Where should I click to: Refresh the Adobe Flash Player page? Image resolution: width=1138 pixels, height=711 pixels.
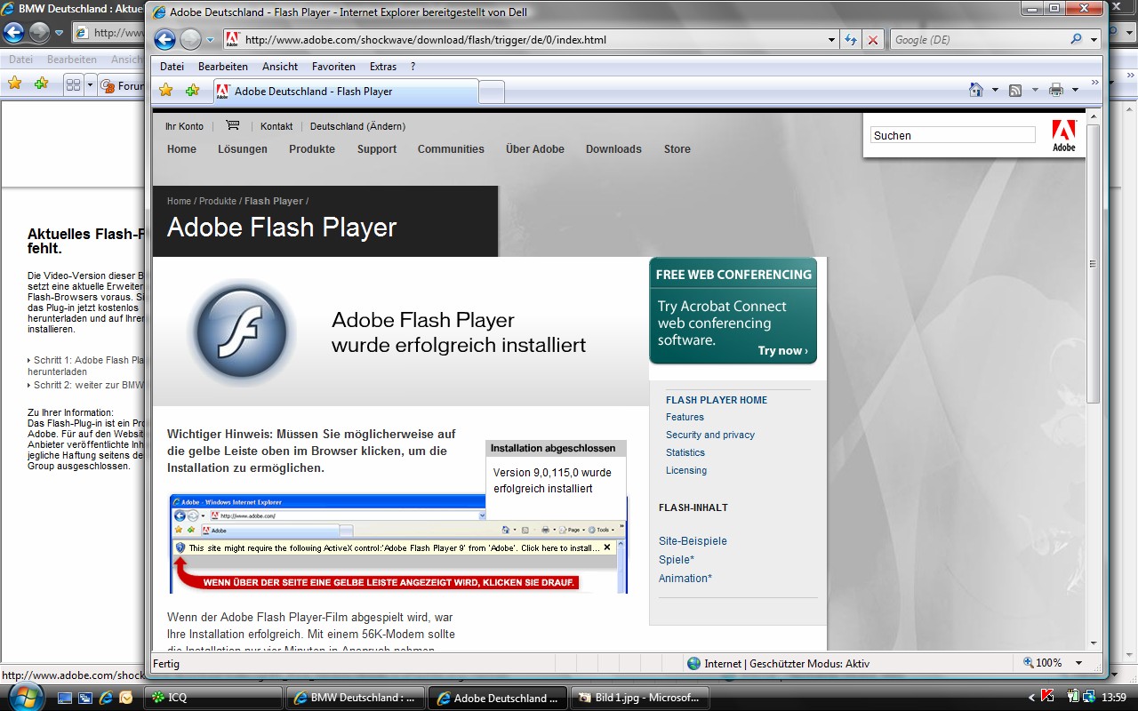tap(851, 39)
